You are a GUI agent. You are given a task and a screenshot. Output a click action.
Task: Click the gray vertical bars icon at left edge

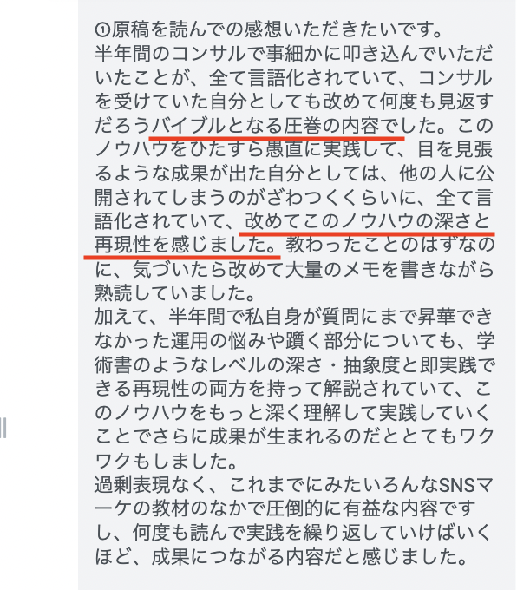(x=3, y=429)
